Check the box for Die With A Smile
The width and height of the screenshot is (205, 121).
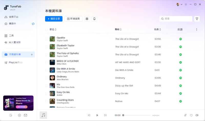point(46,70)
